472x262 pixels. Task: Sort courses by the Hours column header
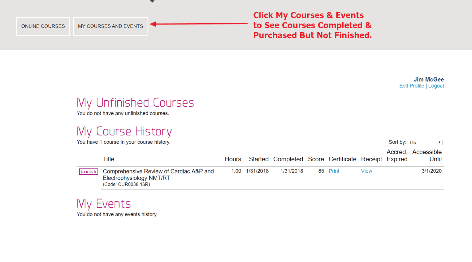coord(233,159)
